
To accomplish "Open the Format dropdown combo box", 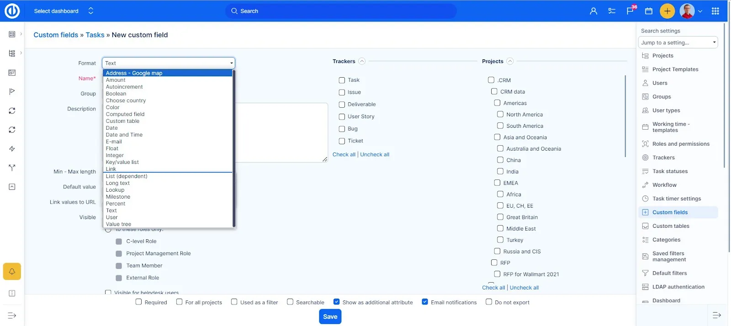I will coord(169,63).
